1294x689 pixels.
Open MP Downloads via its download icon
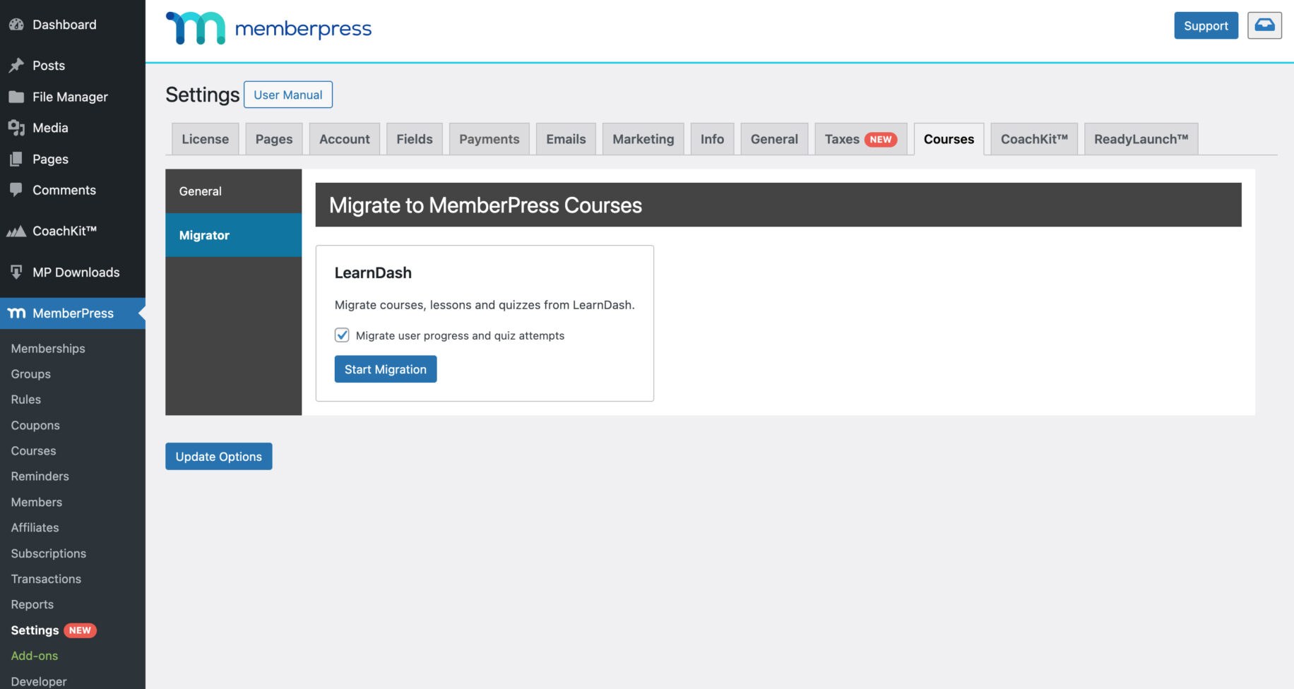point(17,272)
